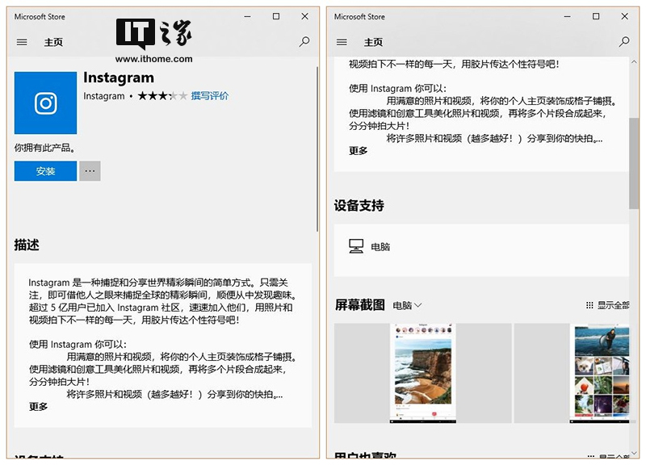Screen dimensions: 646x465
Task: Click the left window vertical scrollbar
Action: tap(317, 149)
